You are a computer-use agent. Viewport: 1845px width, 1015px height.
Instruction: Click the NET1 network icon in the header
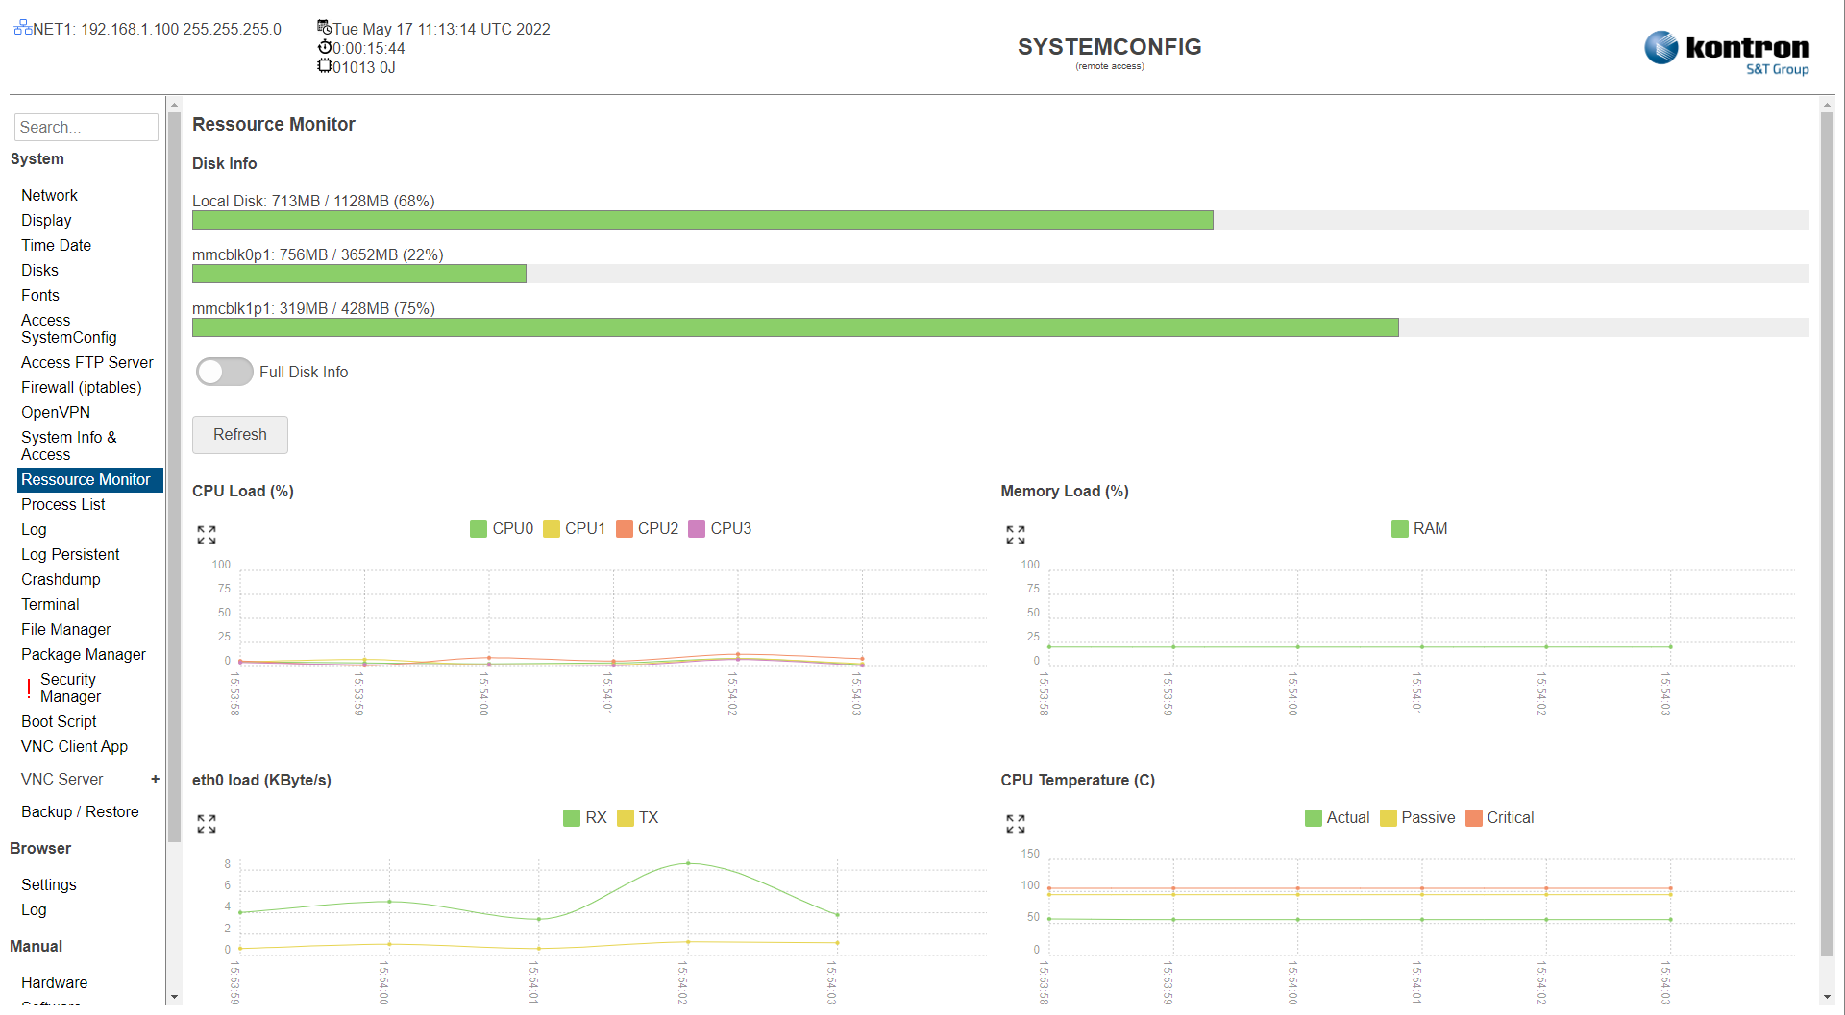pos(21,28)
